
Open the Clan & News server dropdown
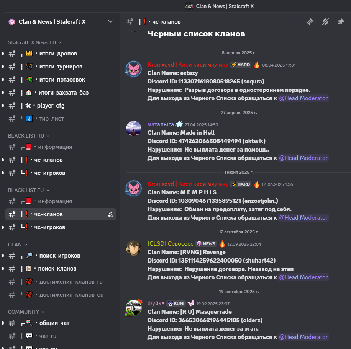pos(110,21)
